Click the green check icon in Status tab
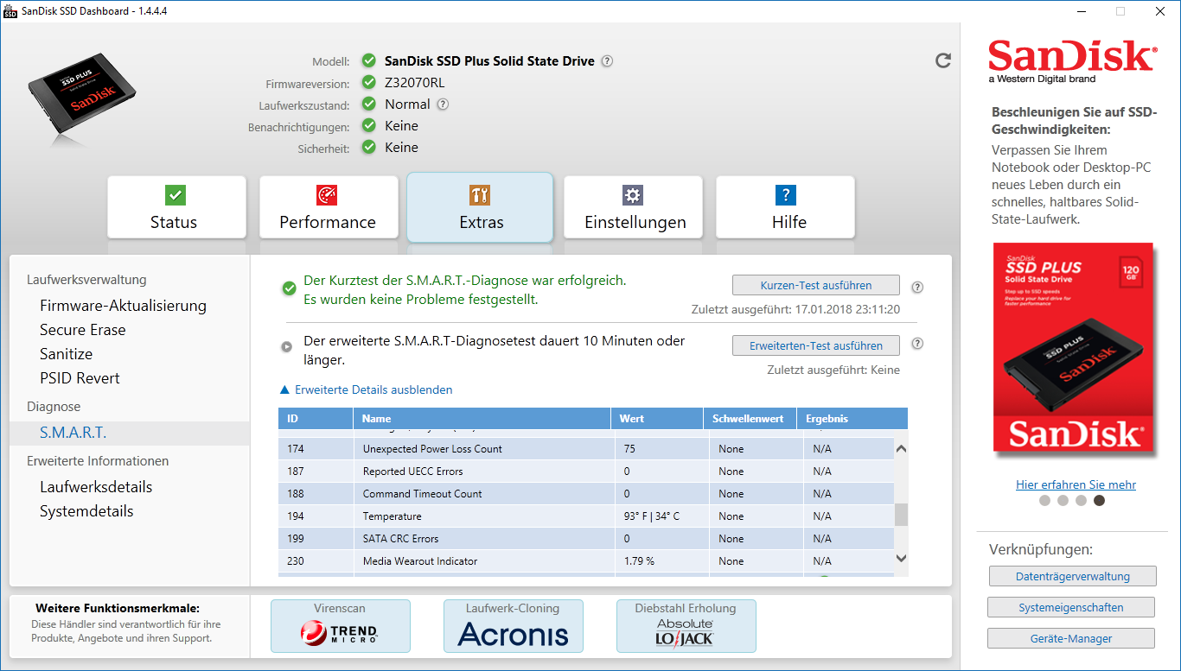 176,194
